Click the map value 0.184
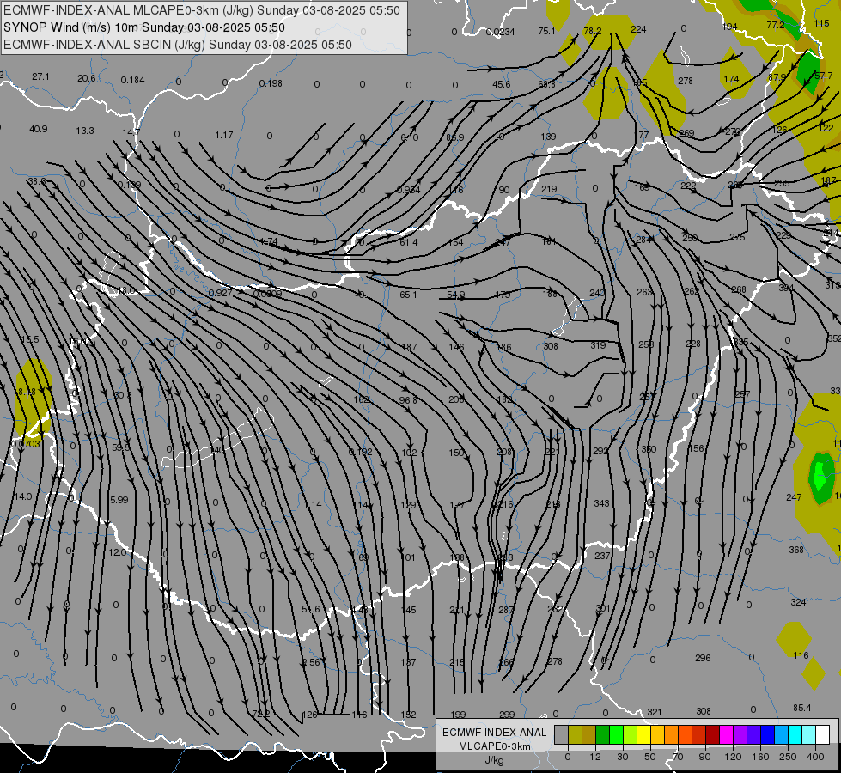The height and width of the screenshot is (773, 841). 132,80
